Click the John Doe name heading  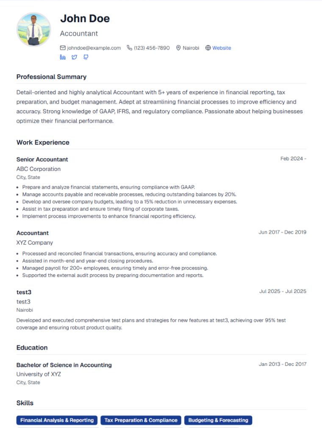[x=85, y=19]
